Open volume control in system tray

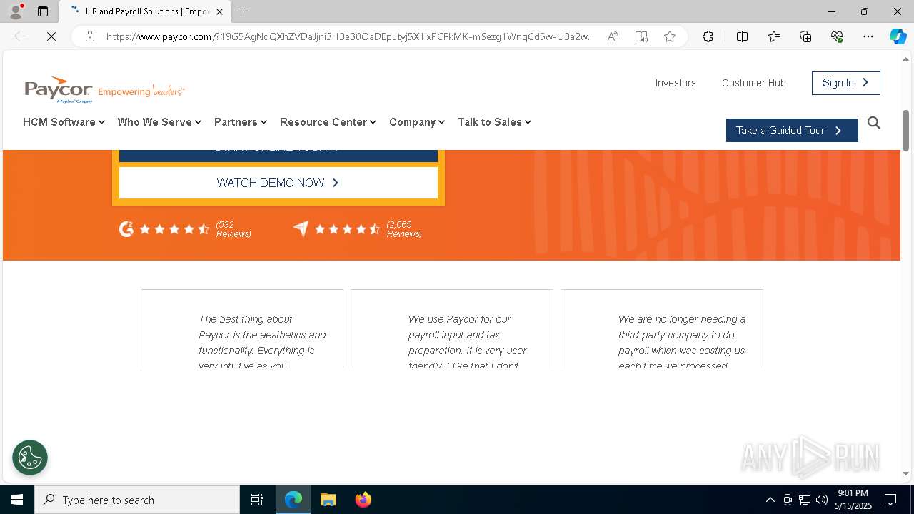click(822, 500)
